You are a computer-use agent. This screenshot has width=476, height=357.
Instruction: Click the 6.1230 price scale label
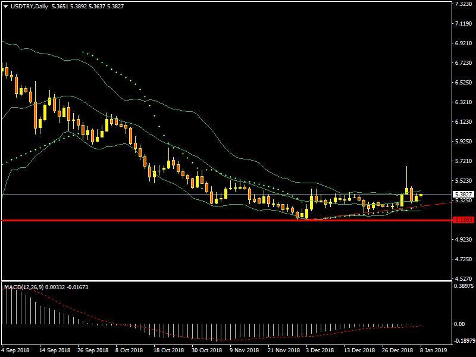click(x=463, y=122)
